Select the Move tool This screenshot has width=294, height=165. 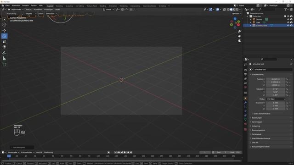coord(4,31)
